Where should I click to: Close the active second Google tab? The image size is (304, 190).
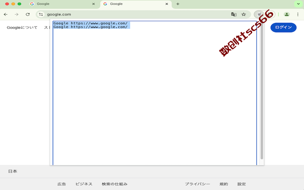pyautogui.click(x=167, y=4)
